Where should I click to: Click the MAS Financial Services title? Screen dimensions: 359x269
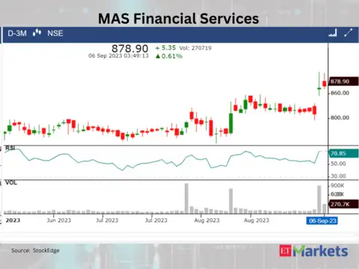coord(179,19)
